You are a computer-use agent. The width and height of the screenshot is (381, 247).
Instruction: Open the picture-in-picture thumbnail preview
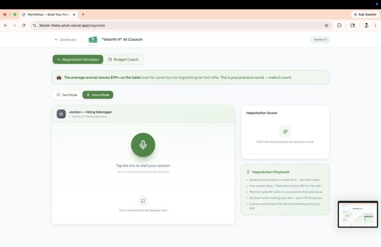coord(358,214)
